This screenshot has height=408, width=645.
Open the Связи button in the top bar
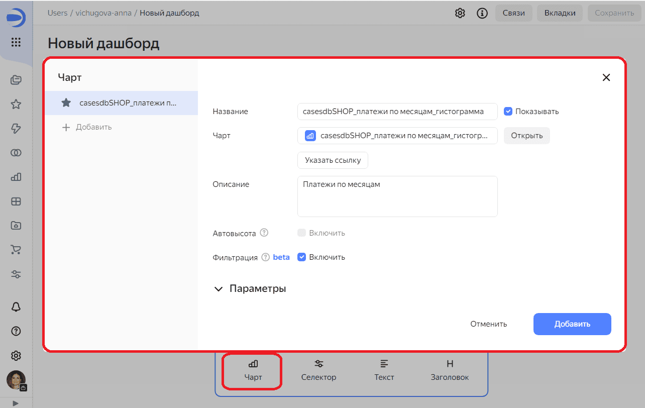tap(514, 13)
